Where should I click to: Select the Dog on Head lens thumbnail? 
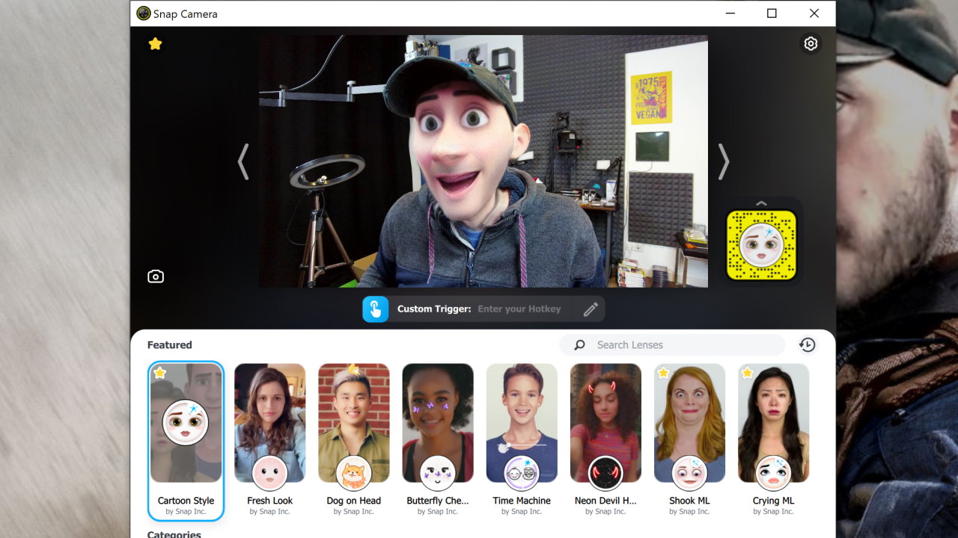coord(354,423)
